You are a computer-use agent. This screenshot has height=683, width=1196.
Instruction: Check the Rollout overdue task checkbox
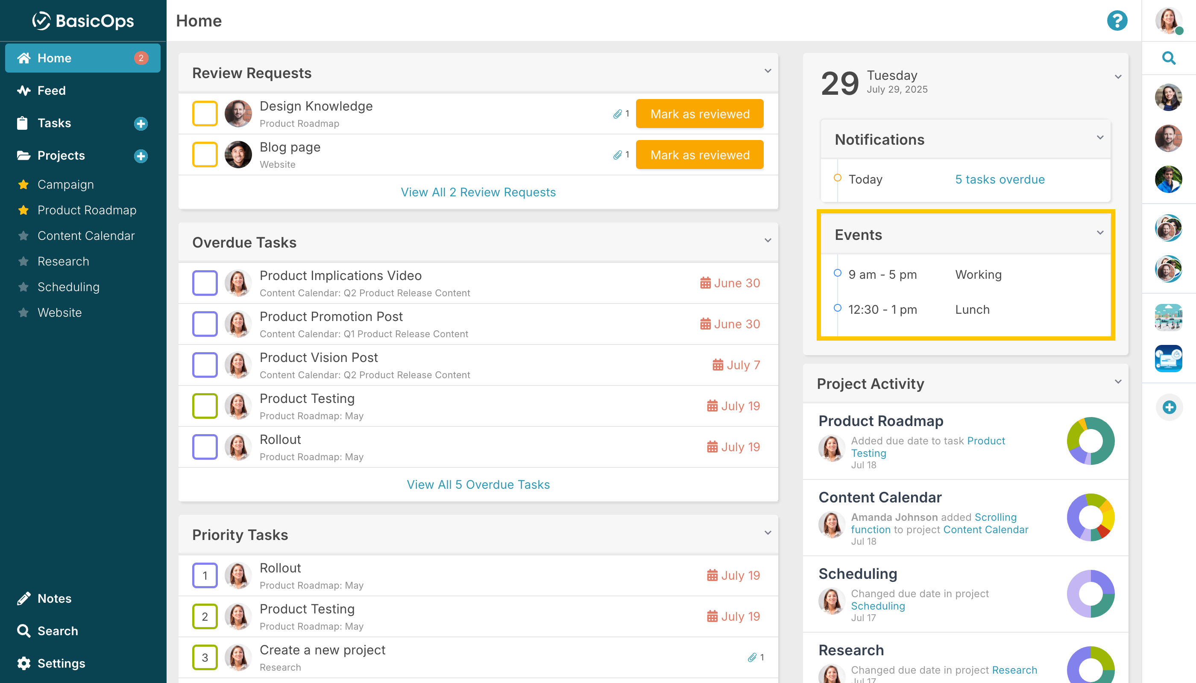pos(205,447)
